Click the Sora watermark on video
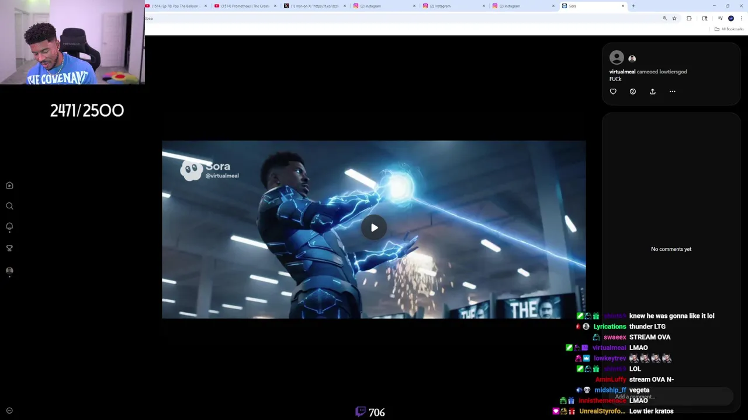 point(209,170)
